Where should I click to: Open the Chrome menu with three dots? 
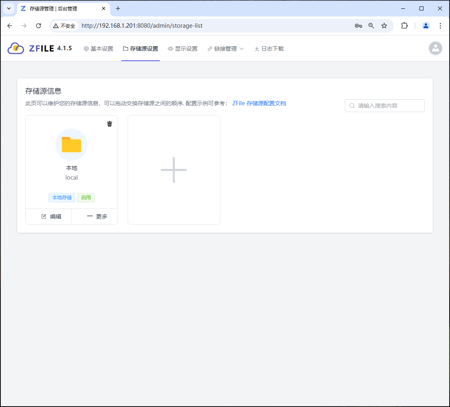[440, 25]
